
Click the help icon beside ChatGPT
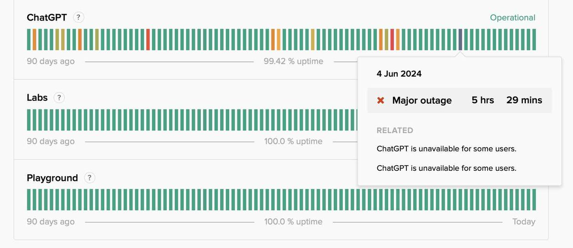[x=79, y=17]
